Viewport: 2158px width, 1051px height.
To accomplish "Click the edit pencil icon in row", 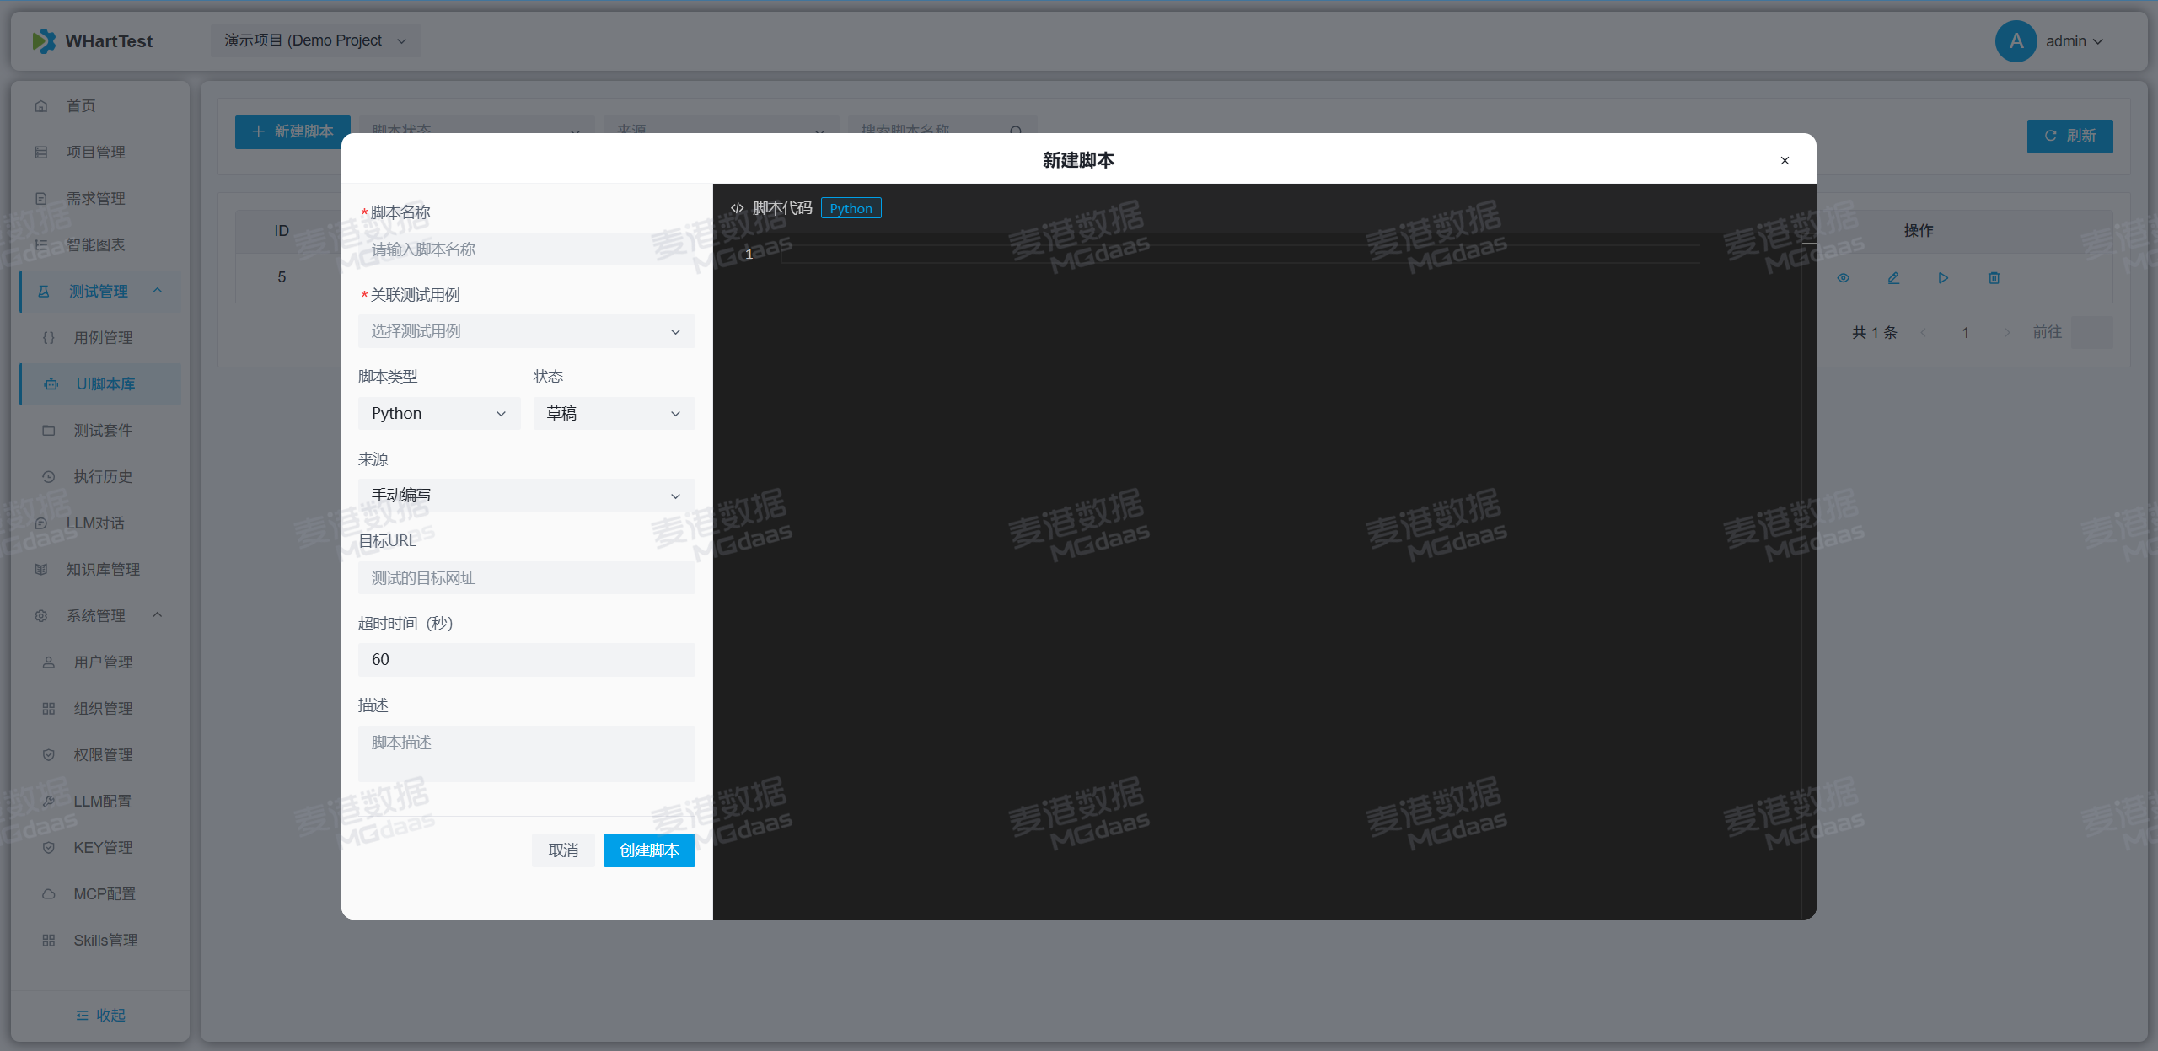I will coord(1893,278).
